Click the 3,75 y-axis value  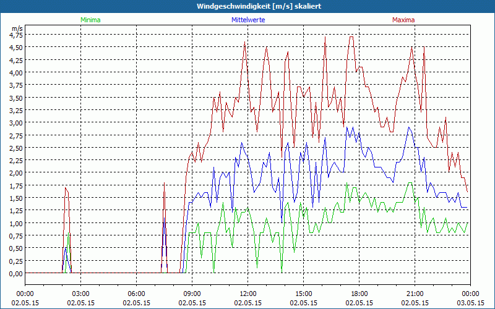tap(16, 85)
